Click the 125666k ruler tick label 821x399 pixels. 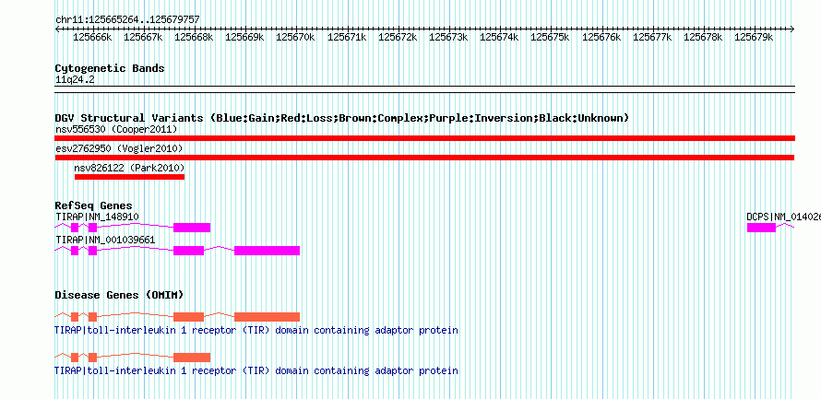(92, 37)
